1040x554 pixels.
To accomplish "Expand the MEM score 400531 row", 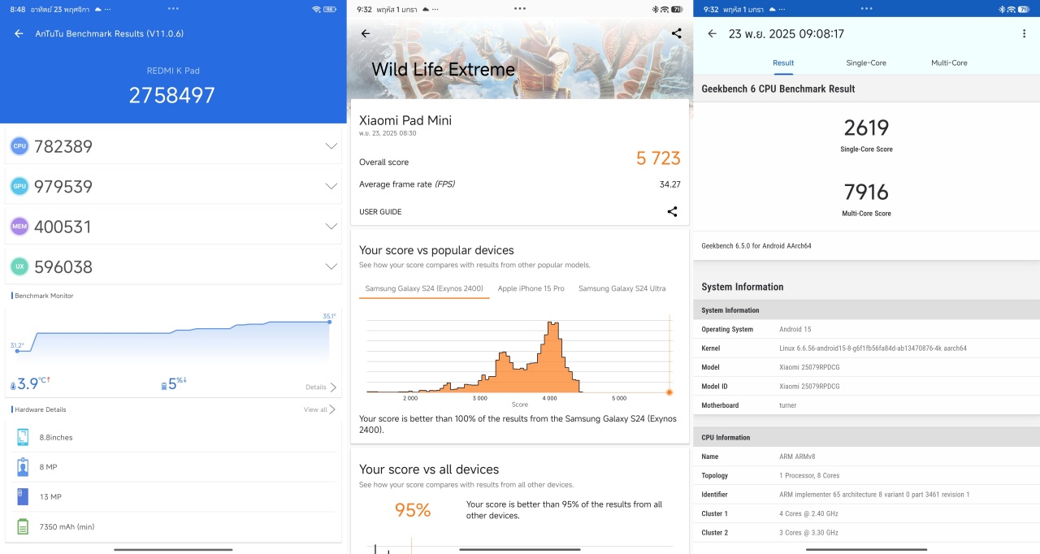I will tap(331, 227).
